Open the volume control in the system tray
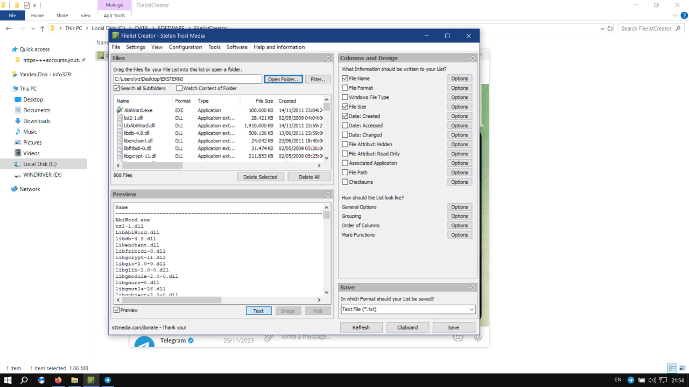The image size is (689, 387). tap(652, 380)
